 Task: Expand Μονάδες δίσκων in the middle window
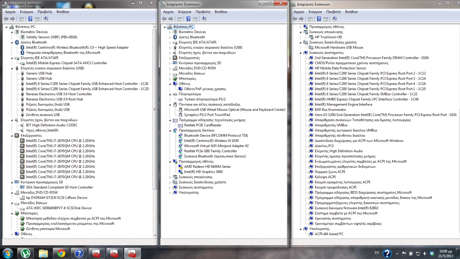click(x=170, y=73)
